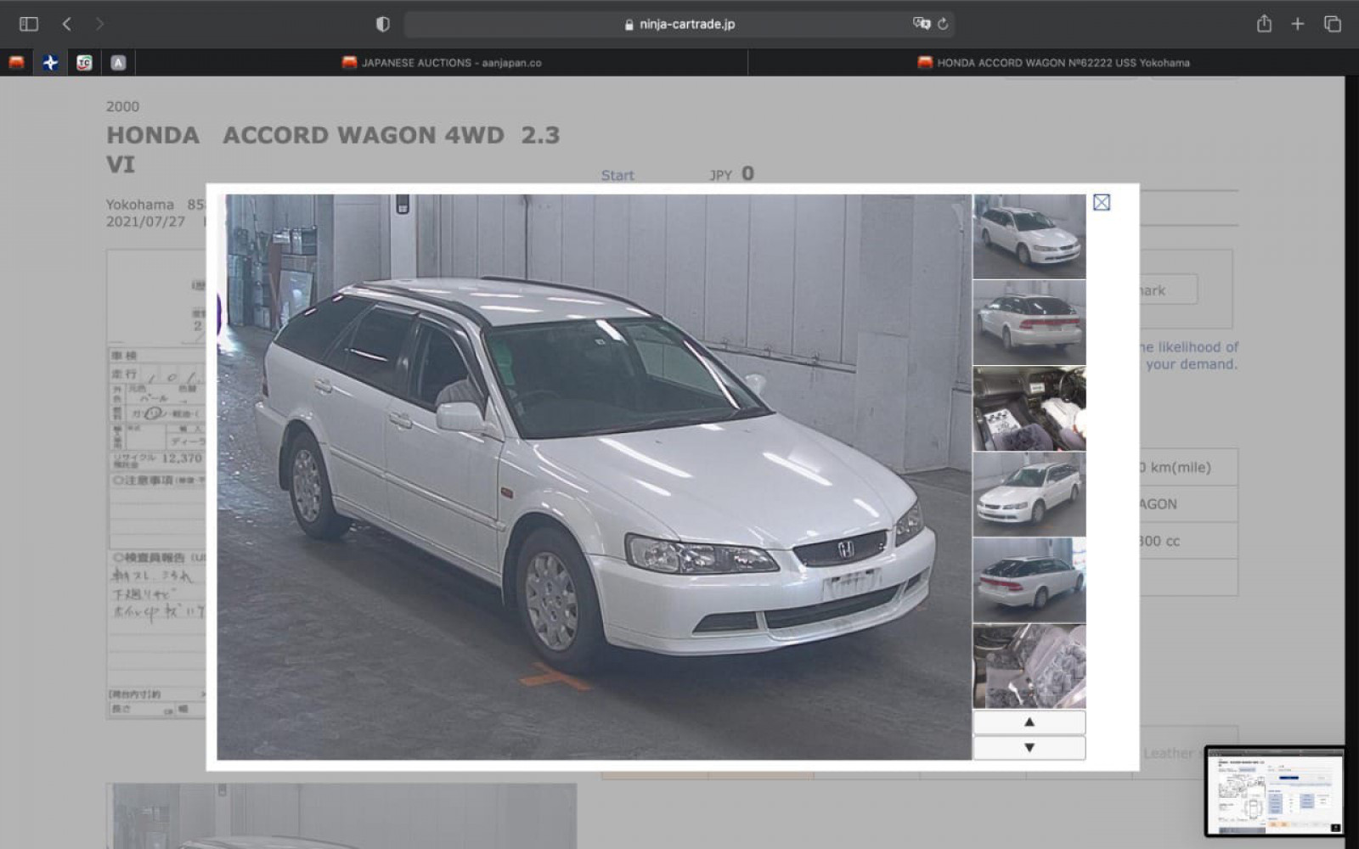Reload the ninja-cartrade.jp page
This screenshot has height=849, width=1359.
[x=943, y=24]
